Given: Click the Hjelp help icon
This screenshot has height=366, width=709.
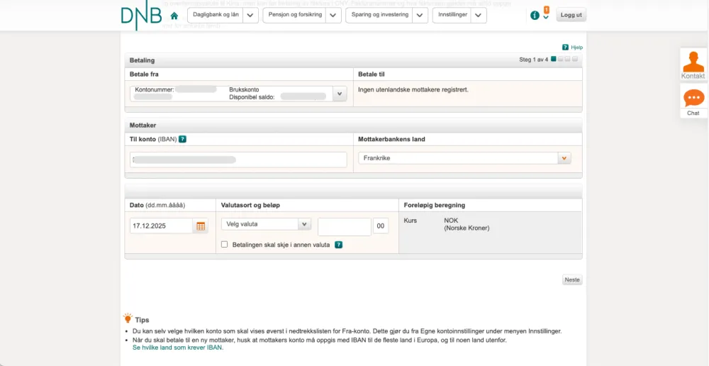Looking at the screenshot, I should pos(565,47).
